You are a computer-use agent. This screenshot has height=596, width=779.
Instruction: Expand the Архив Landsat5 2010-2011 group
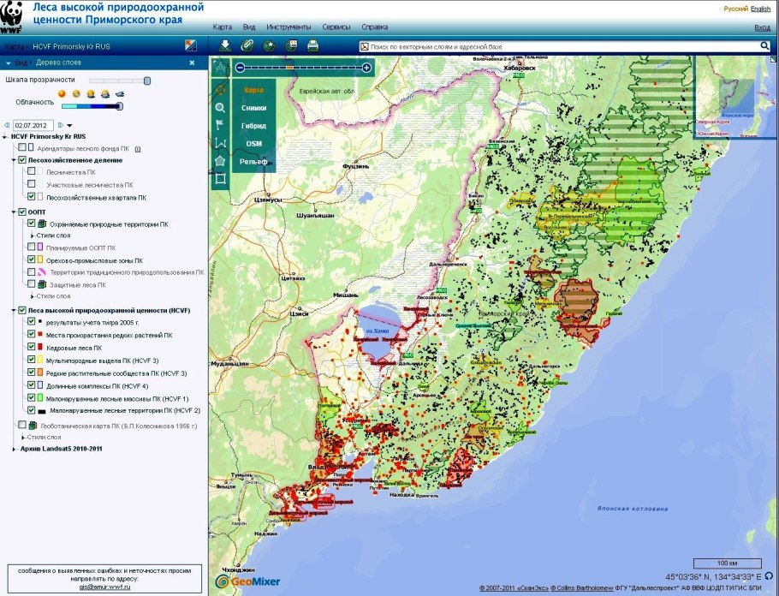(x=14, y=449)
